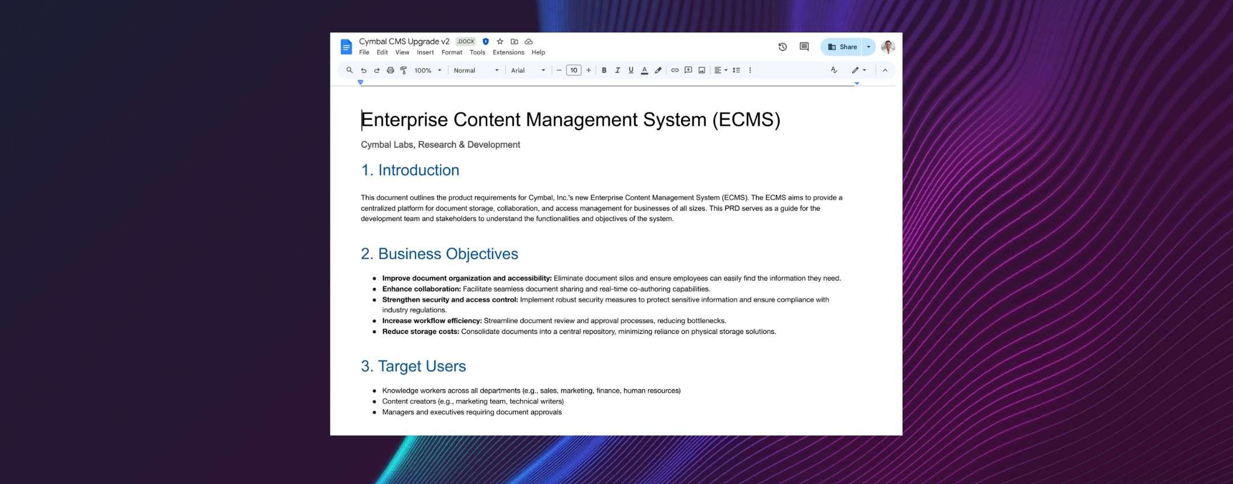Star the Cymbal CMS Upgrade document
The width and height of the screenshot is (1233, 484).
pos(500,42)
